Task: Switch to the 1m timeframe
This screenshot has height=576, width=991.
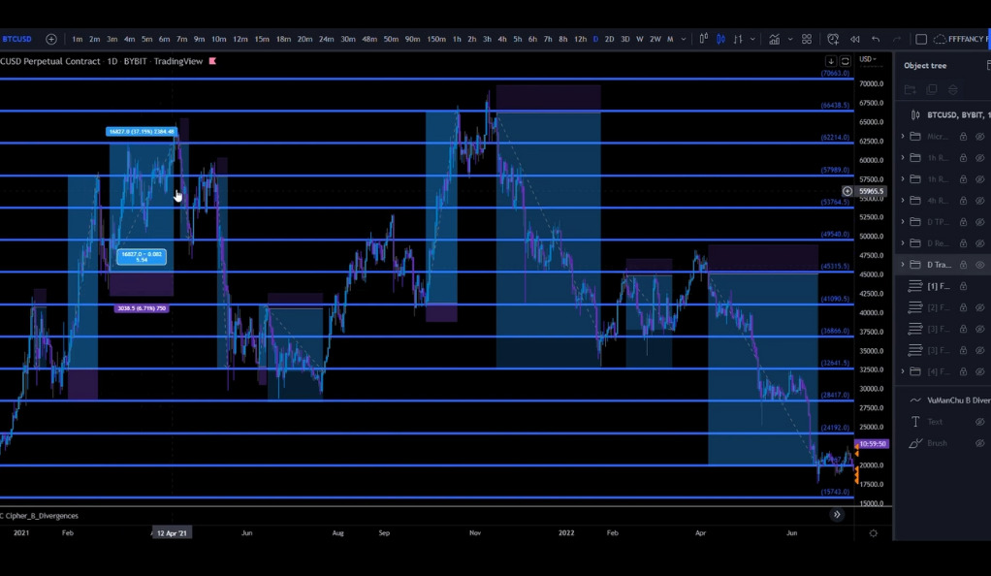Action: [78, 39]
